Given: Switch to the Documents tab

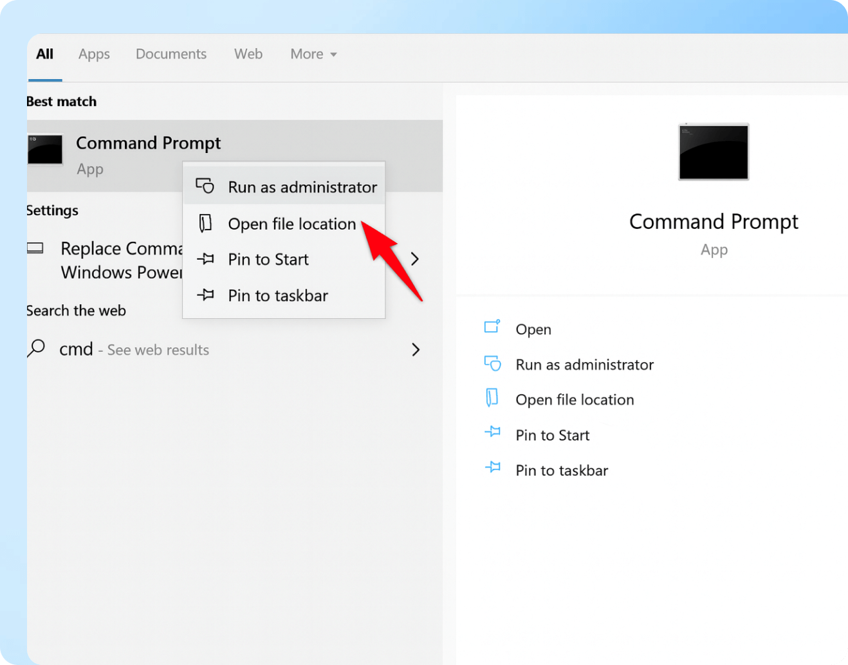Looking at the screenshot, I should point(171,54).
